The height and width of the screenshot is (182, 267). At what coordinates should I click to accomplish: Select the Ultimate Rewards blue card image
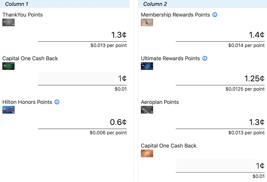(147, 66)
